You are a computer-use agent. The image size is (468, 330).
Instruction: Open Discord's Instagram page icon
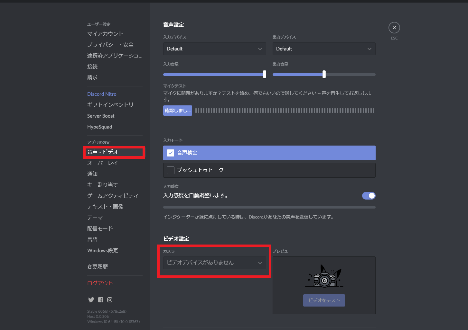coord(110,300)
